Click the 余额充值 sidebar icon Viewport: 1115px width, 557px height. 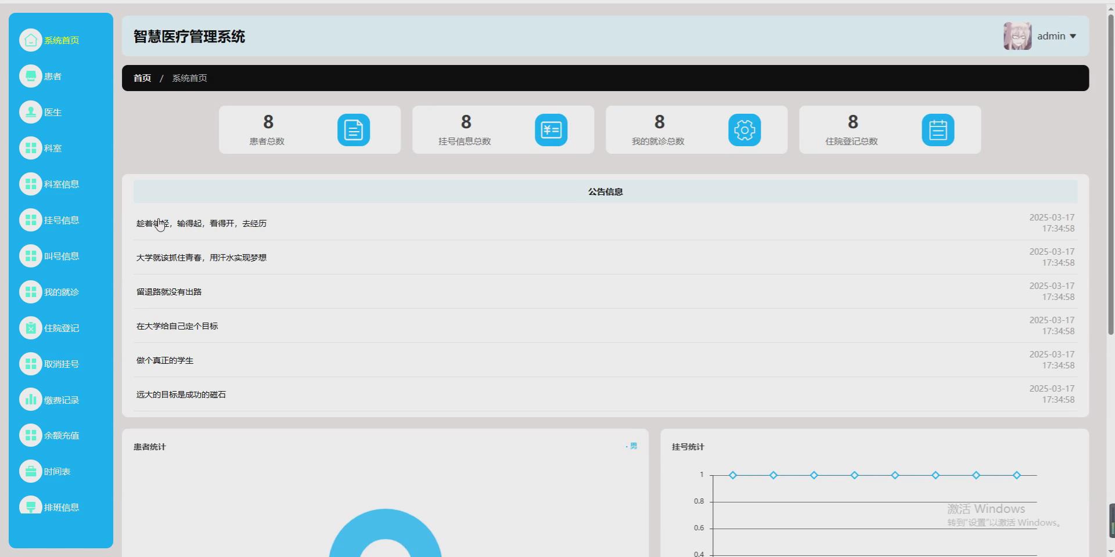pos(31,435)
